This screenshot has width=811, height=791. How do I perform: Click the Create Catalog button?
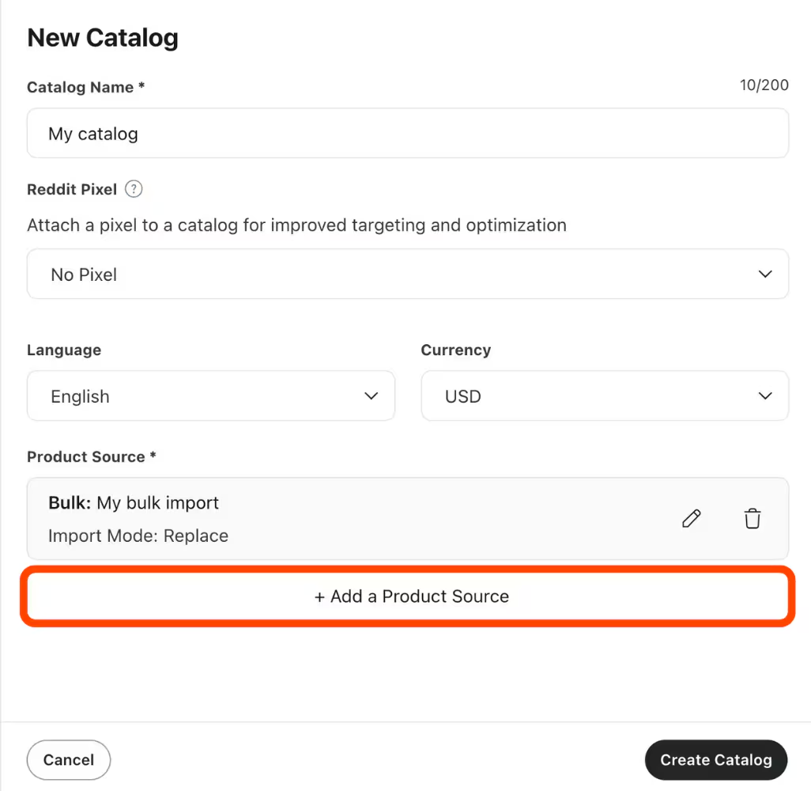click(x=715, y=760)
